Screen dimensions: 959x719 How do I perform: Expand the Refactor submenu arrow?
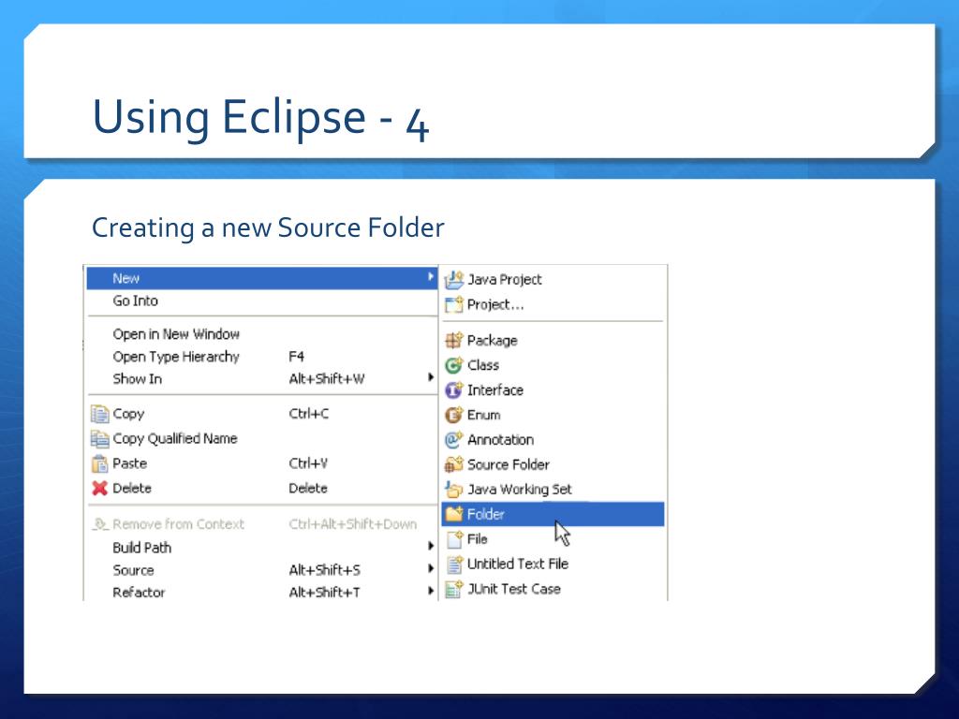pyautogui.click(x=431, y=591)
